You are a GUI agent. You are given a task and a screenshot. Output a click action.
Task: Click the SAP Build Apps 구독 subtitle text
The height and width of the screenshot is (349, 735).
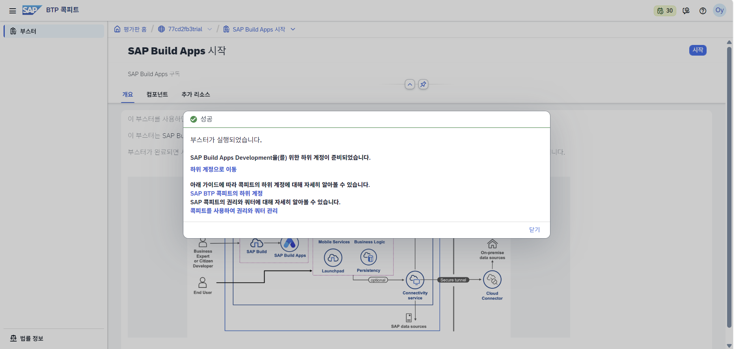point(154,74)
